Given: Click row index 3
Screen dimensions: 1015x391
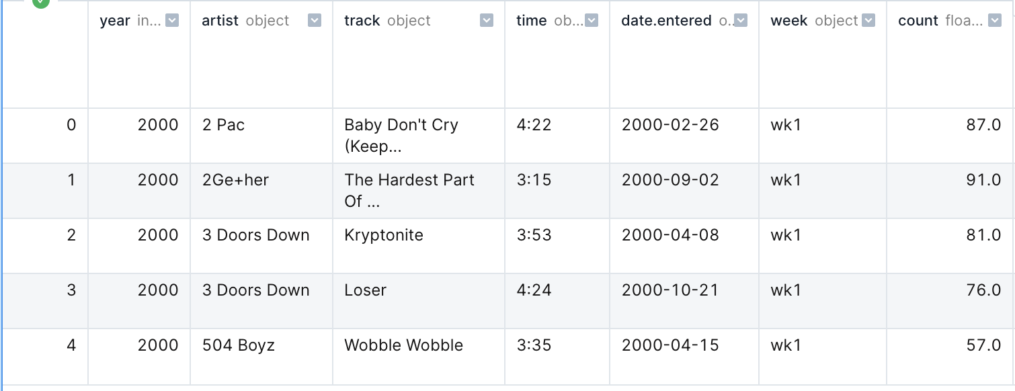Looking at the screenshot, I should pyautogui.click(x=71, y=290).
